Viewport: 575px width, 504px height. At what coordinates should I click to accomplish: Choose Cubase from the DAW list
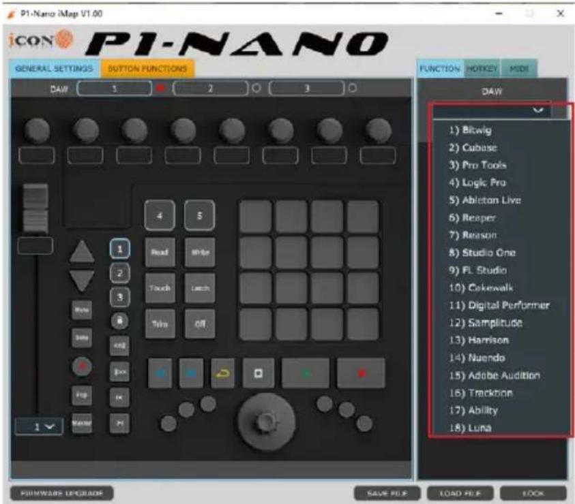click(473, 148)
